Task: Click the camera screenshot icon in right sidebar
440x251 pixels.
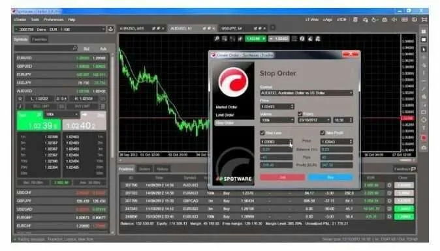Action: click(x=424, y=147)
